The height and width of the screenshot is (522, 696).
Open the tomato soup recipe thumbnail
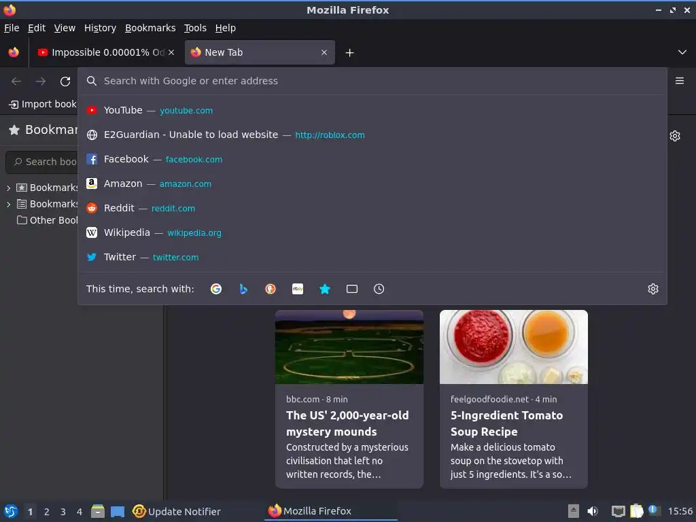coord(514,347)
